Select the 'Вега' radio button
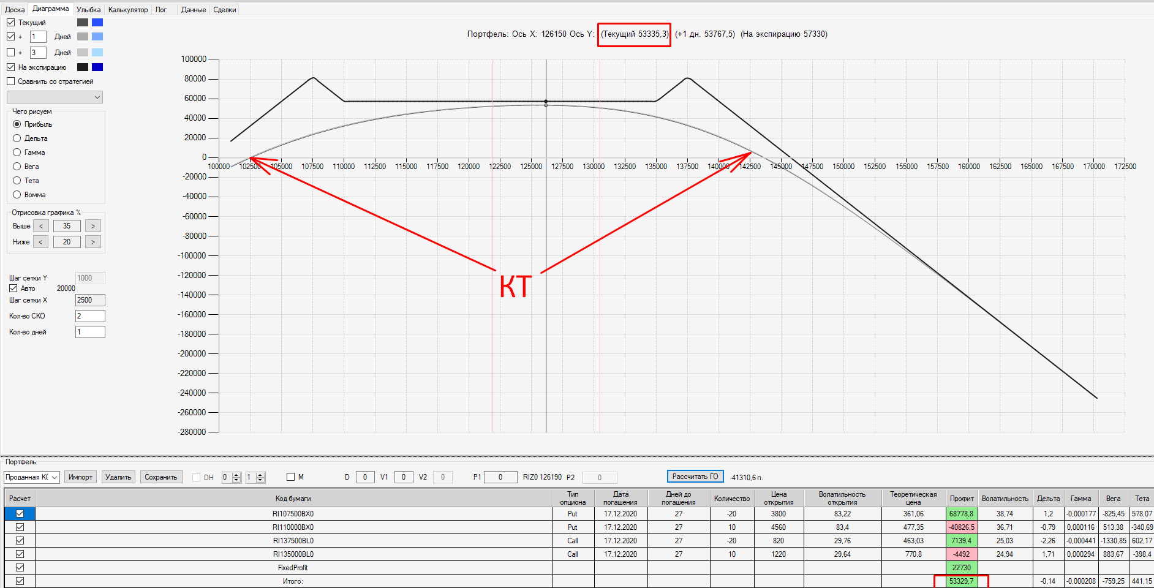 point(17,167)
